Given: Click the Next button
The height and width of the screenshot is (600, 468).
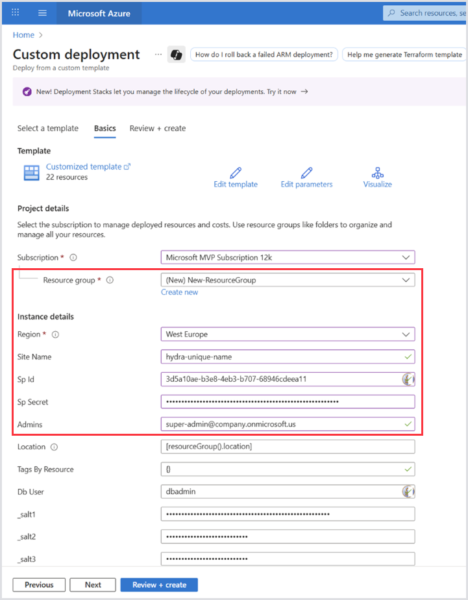Looking at the screenshot, I should tap(93, 585).
